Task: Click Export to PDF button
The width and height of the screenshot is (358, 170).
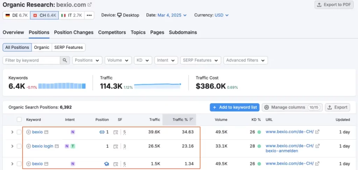Action: coord(334,5)
